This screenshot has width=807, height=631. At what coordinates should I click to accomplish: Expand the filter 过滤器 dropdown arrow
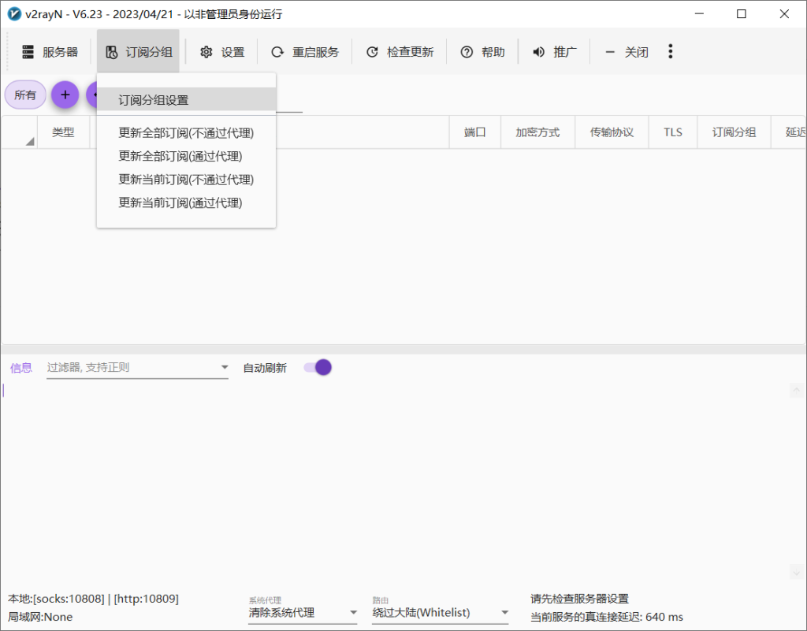click(x=225, y=367)
